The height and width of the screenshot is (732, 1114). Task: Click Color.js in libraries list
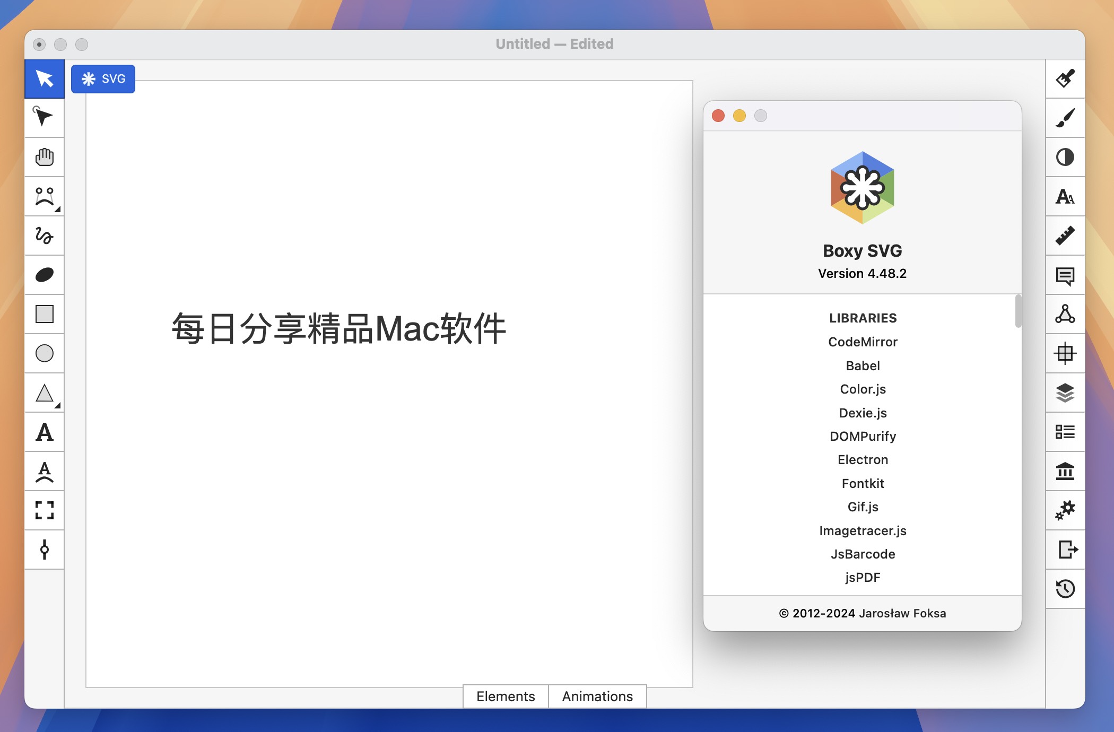pos(863,389)
